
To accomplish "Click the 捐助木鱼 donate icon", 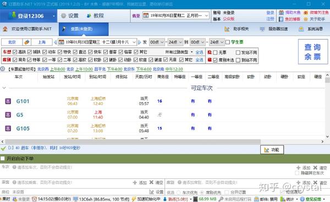I will (x=281, y=13).
